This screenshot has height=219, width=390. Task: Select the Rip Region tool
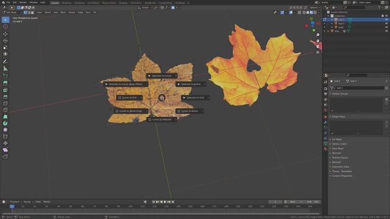(x=5, y=157)
